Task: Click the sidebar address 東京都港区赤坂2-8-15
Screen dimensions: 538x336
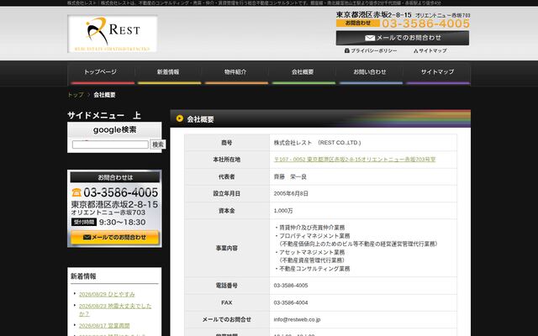Action: point(114,205)
